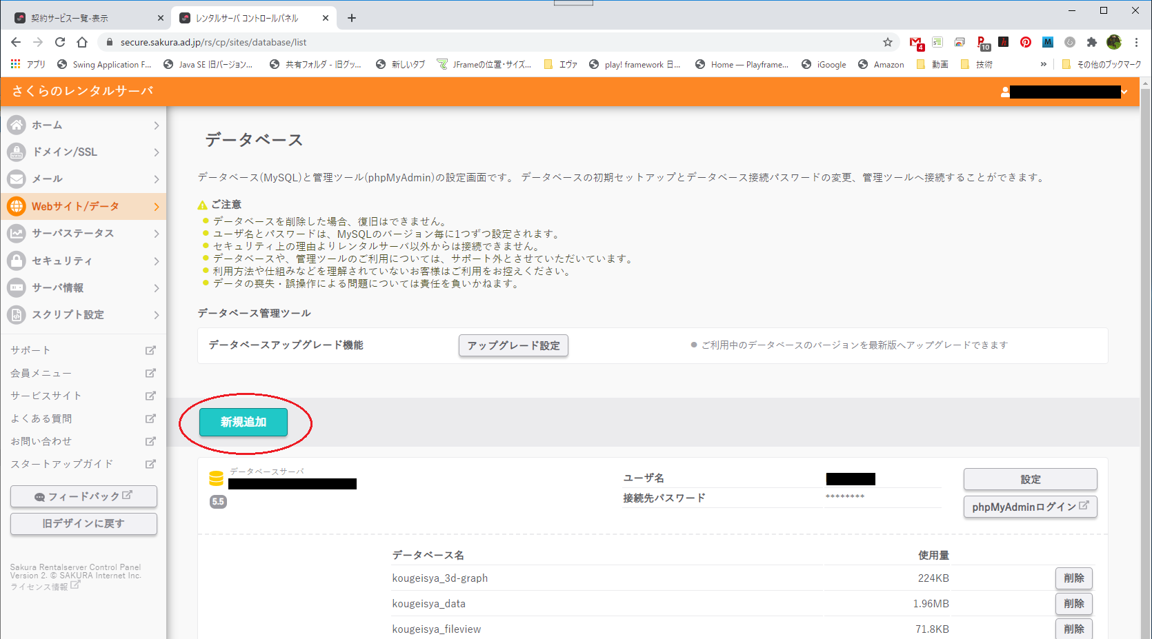This screenshot has width=1152, height=639.
Task: Click the フィードバック button
Action: 83,496
